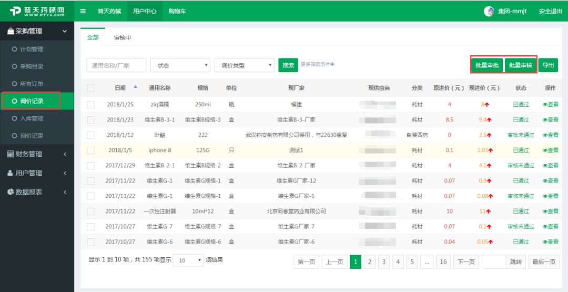Click 安全退出 to log out
568x292 pixels.
point(550,11)
